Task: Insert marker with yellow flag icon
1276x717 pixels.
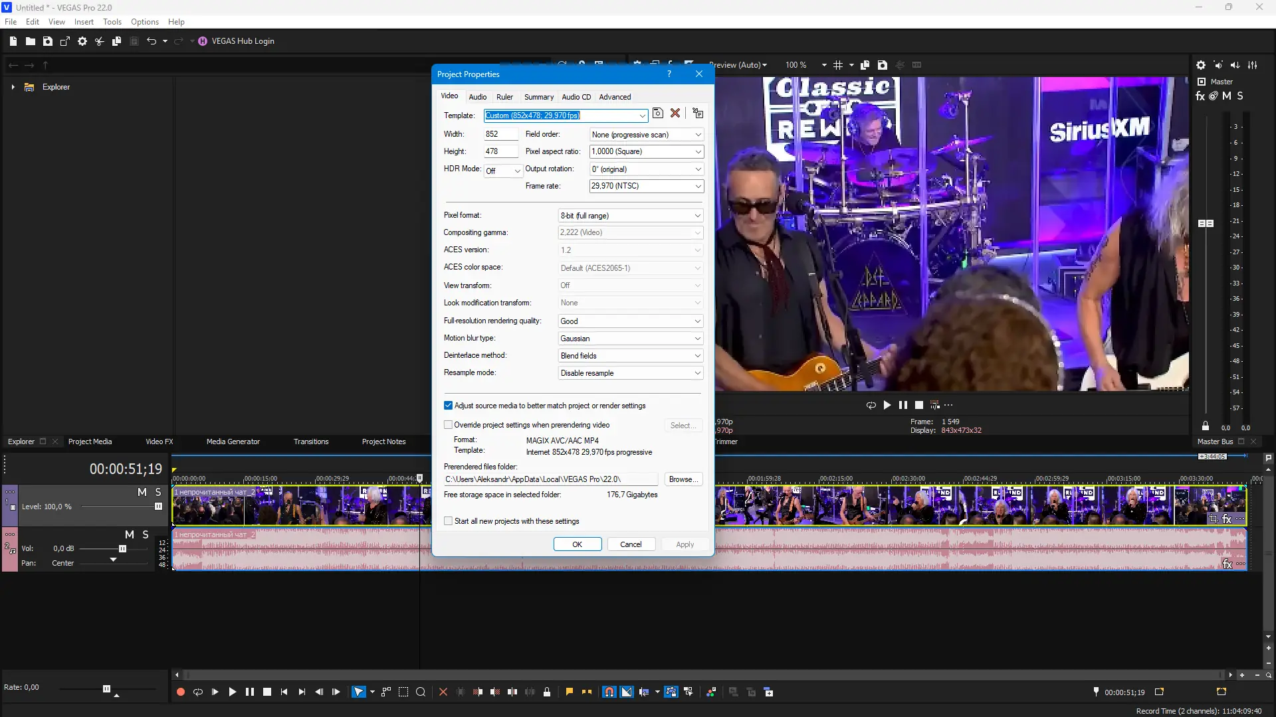Action: point(570,692)
